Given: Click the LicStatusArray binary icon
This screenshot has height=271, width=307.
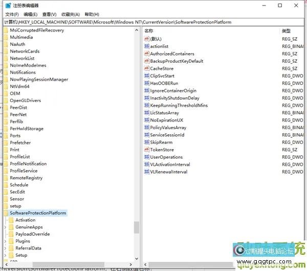Looking at the screenshot, I should [x=147, y=113].
